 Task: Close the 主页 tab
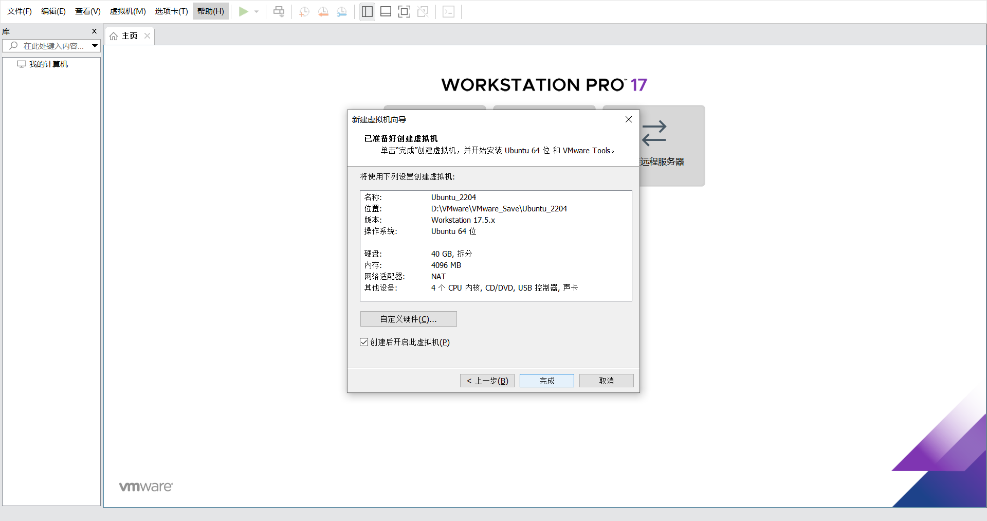[x=147, y=36]
